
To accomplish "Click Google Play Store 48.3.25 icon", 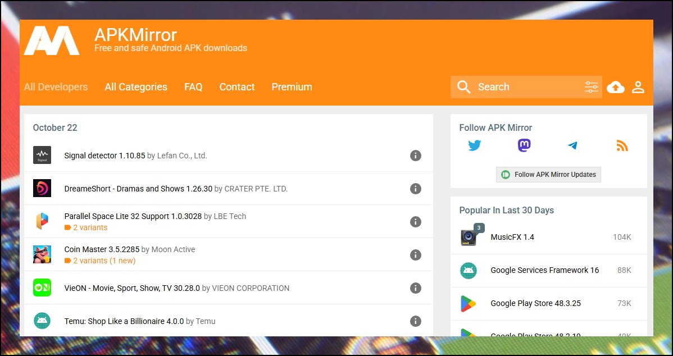I will pyautogui.click(x=469, y=303).
